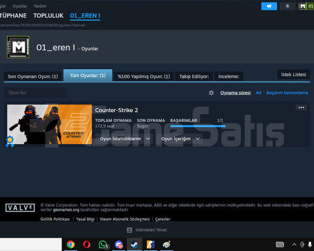
Task: Open the TOPLULUK navigation menu
Action: coord(48,16)
